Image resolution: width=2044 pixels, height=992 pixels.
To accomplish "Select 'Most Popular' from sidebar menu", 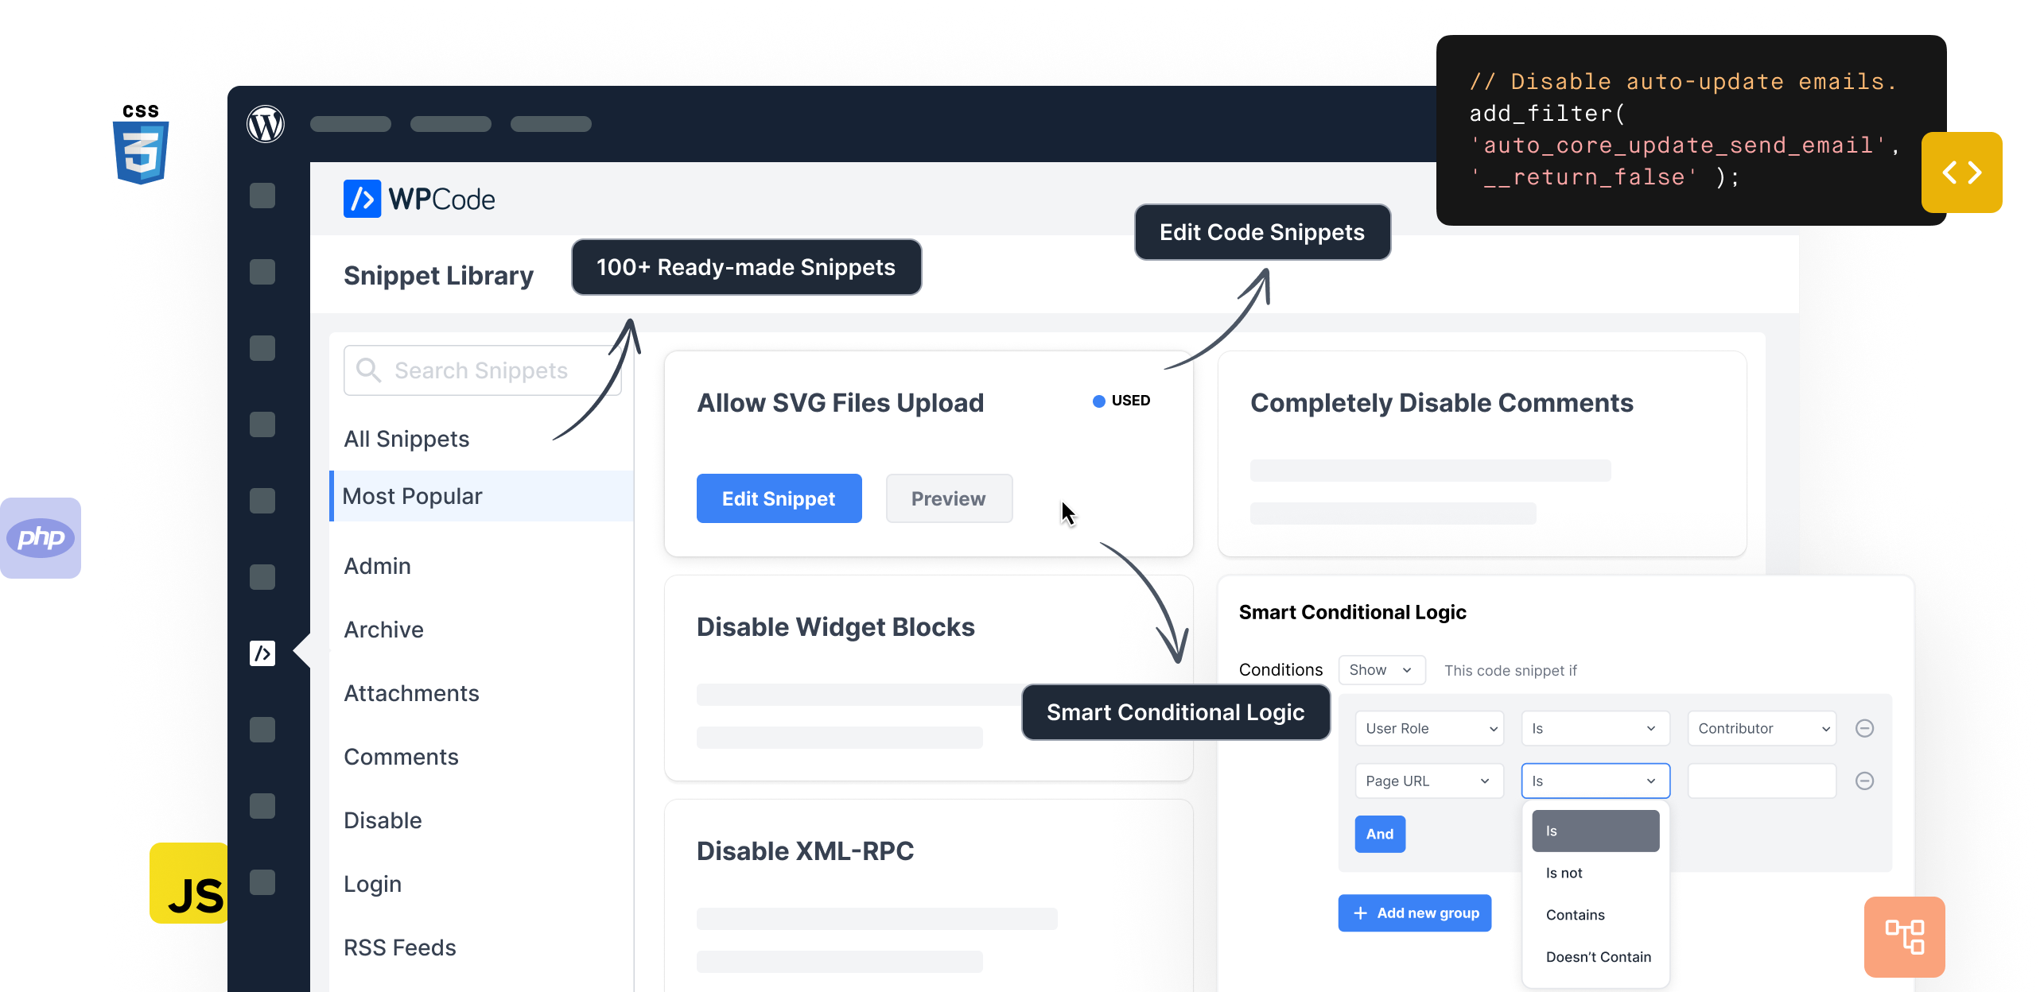I will click(x=412, y=497).
